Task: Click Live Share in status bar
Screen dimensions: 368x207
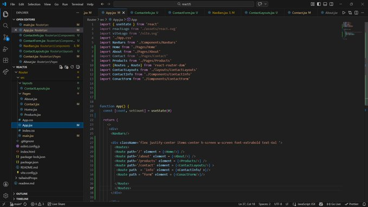Action: coord(56,204)
